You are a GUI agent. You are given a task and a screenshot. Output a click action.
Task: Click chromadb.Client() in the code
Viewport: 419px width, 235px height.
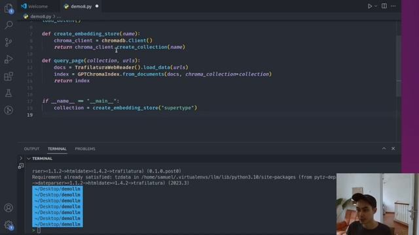coord(127,40)
